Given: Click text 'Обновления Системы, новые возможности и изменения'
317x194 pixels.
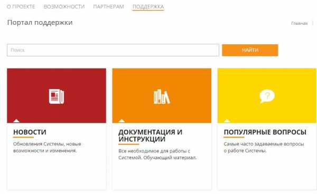Looking at the screenshot, I should [x=47, y=147].
